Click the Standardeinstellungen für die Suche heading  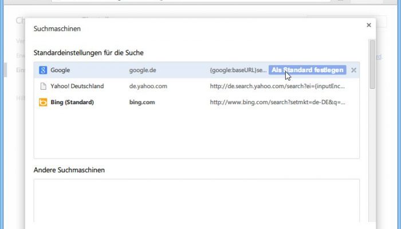click(x=88, y=53)
